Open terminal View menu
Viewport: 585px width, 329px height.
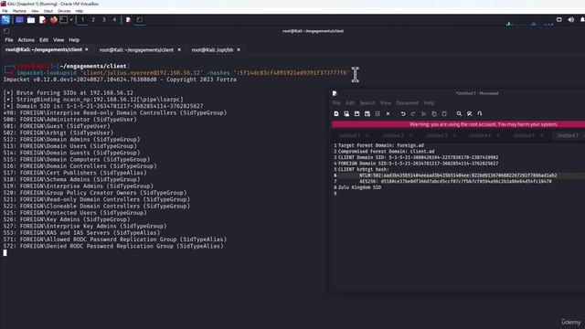(x=58, y=40)
